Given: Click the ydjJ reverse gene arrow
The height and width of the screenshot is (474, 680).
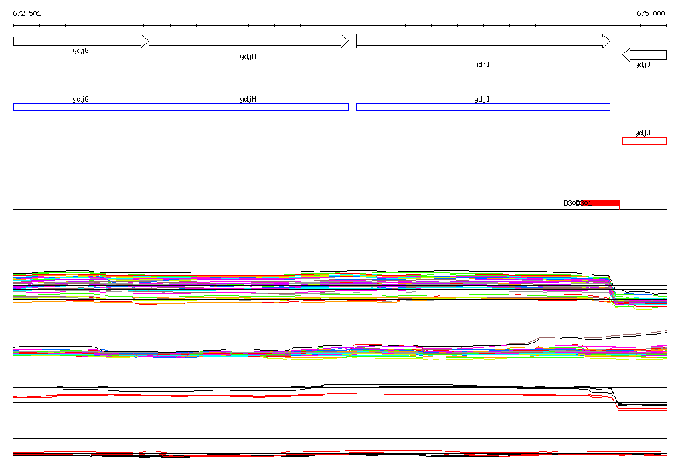Looking at the screenshot, I should (644, 55).
